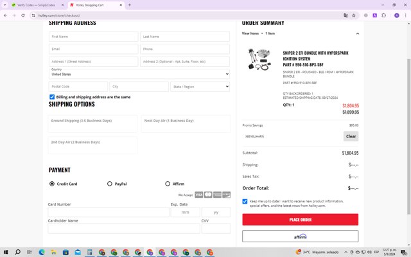The height and width of the screenshot is (257, 411).
Task: Click the Card Number field
Action: [109, 212]
